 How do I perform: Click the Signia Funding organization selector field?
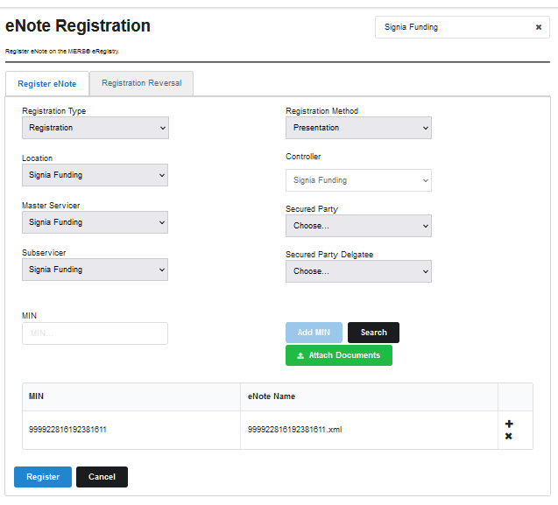point(463,27)
